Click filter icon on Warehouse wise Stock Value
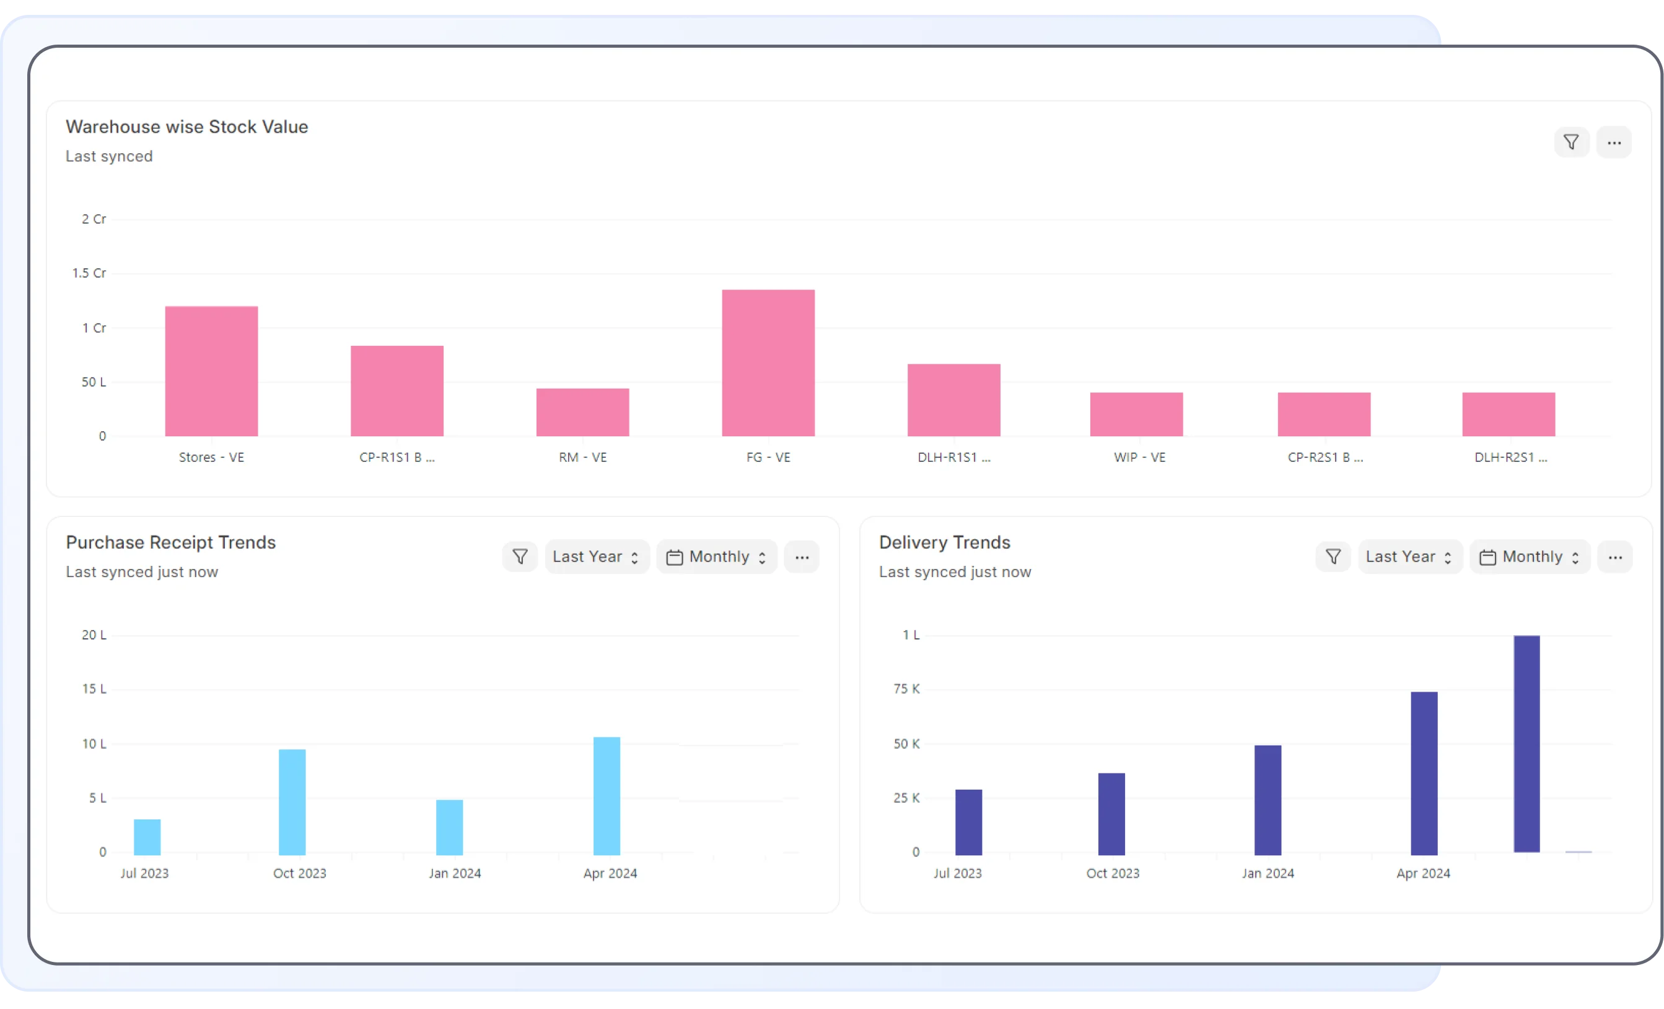The height and width of the screenshot is (1009, 1664). [1571, 143]
